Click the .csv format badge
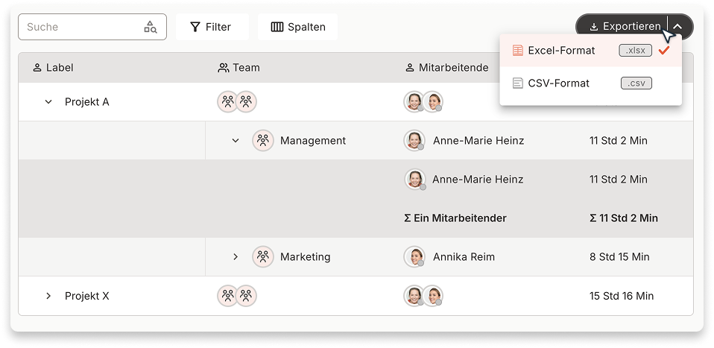Screen dimensions: 714x348 (636, 83)
